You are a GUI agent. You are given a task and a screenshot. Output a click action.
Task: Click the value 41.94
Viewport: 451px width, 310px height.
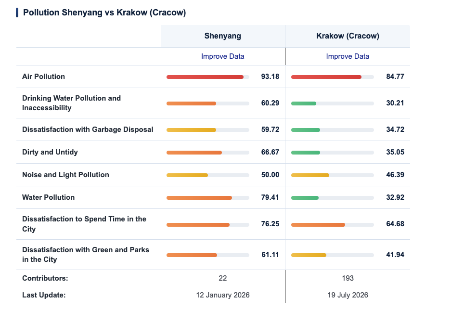coord(395,255)
